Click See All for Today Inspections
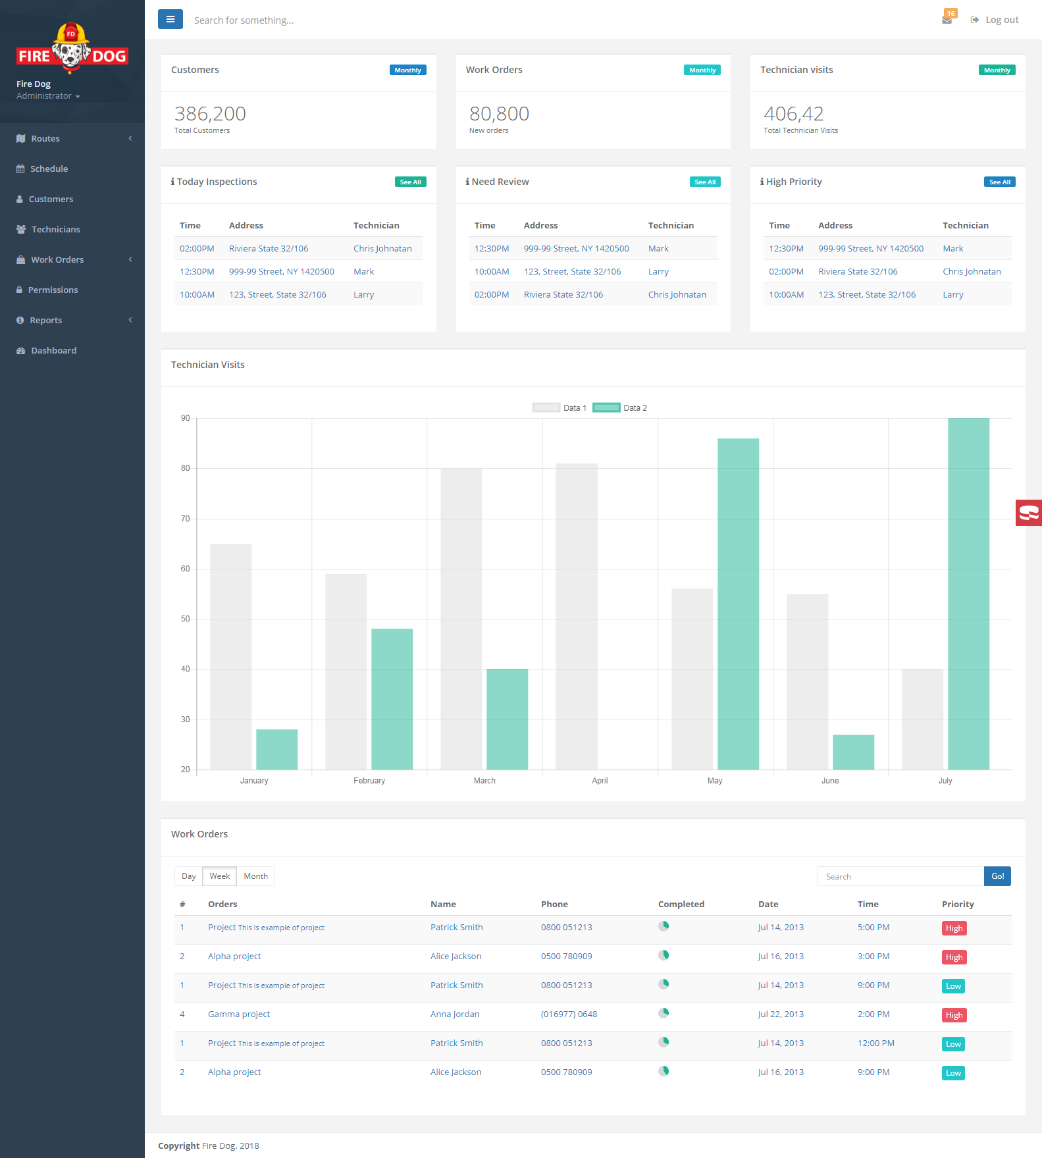The image size is (1042, 1158). coord(410,182)
